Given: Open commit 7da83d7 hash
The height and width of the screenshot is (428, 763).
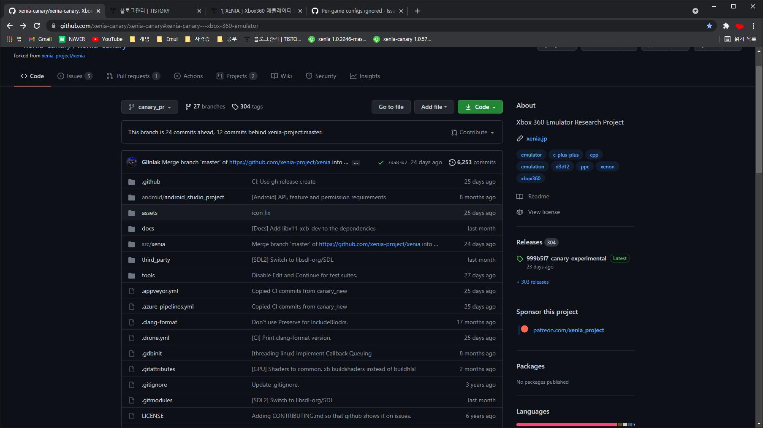Looking at the screenshot, I should [x=397, y=163].
